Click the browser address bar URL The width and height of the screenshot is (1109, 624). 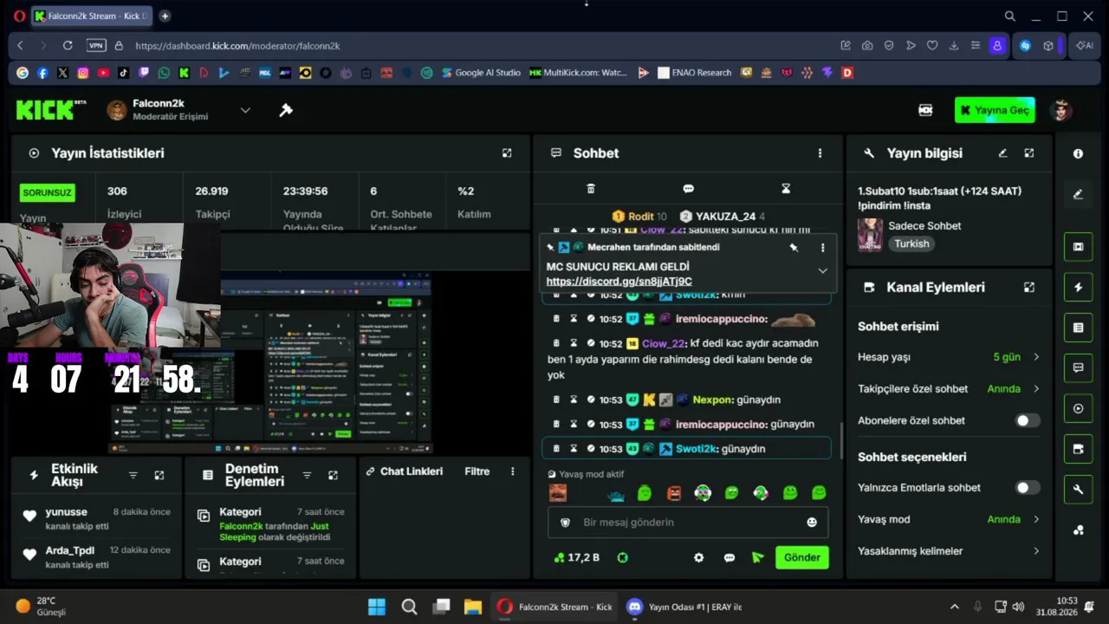(237, 46)
